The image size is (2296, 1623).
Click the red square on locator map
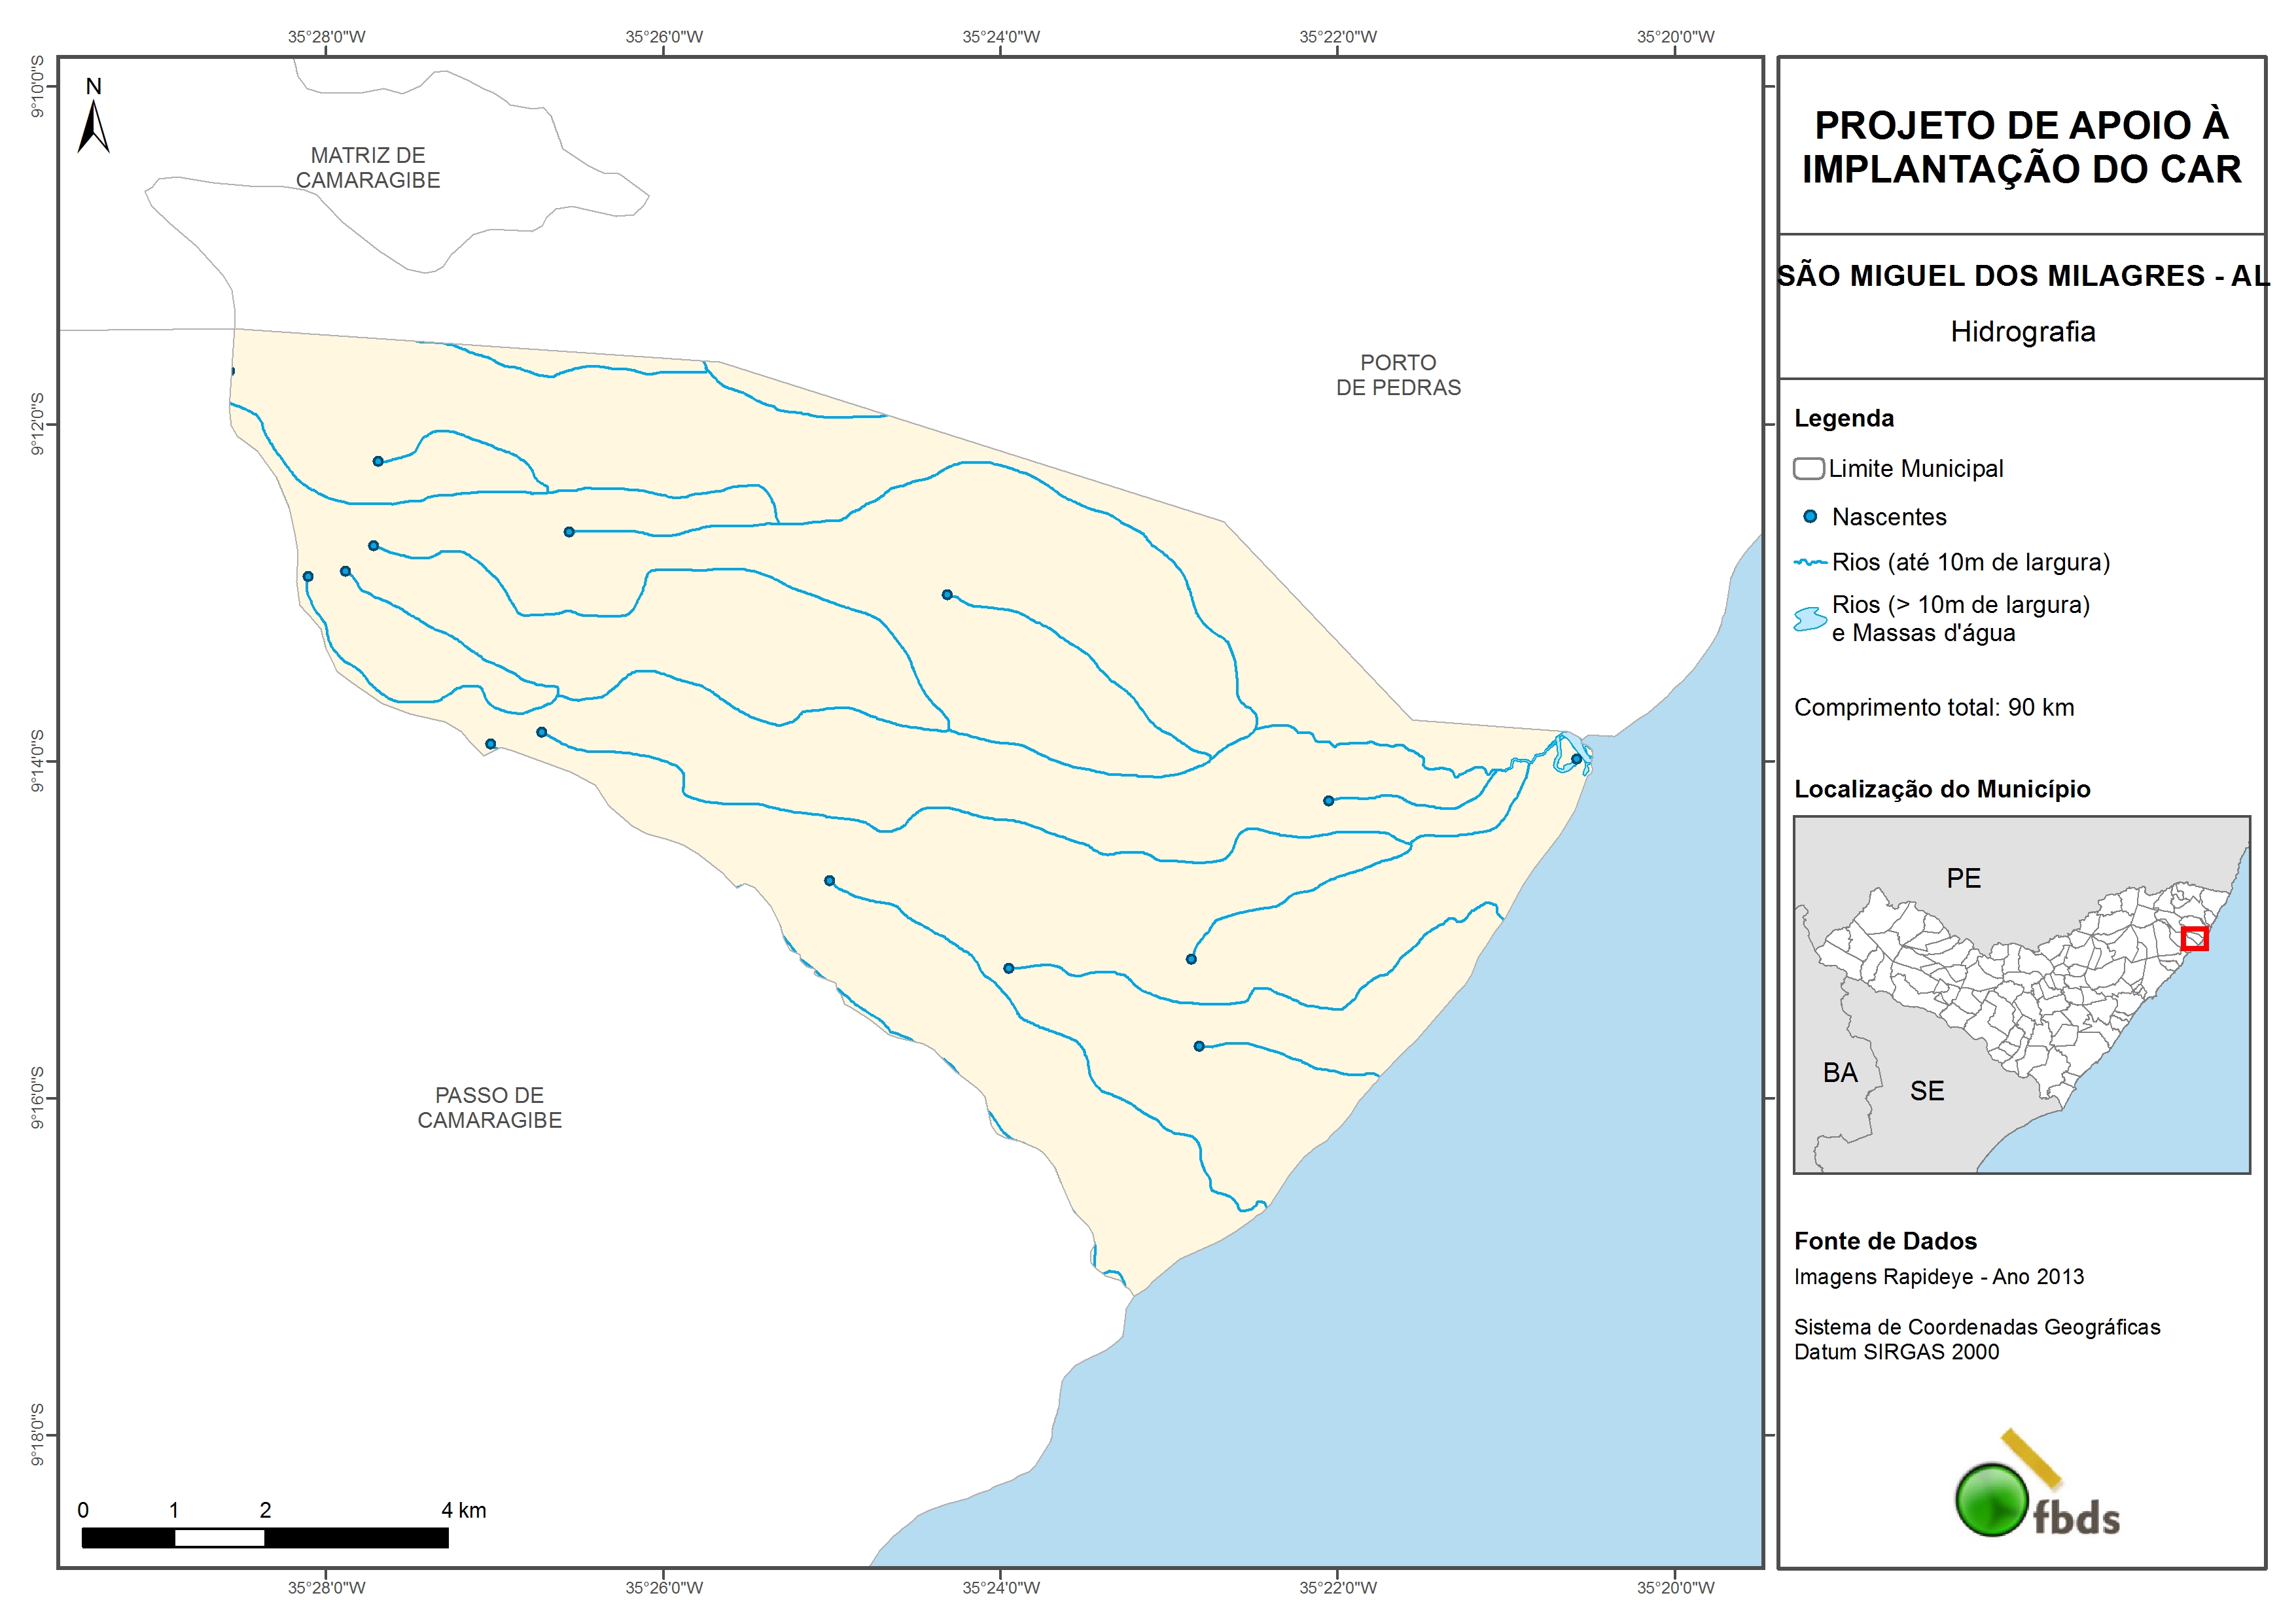point(2194,938)
